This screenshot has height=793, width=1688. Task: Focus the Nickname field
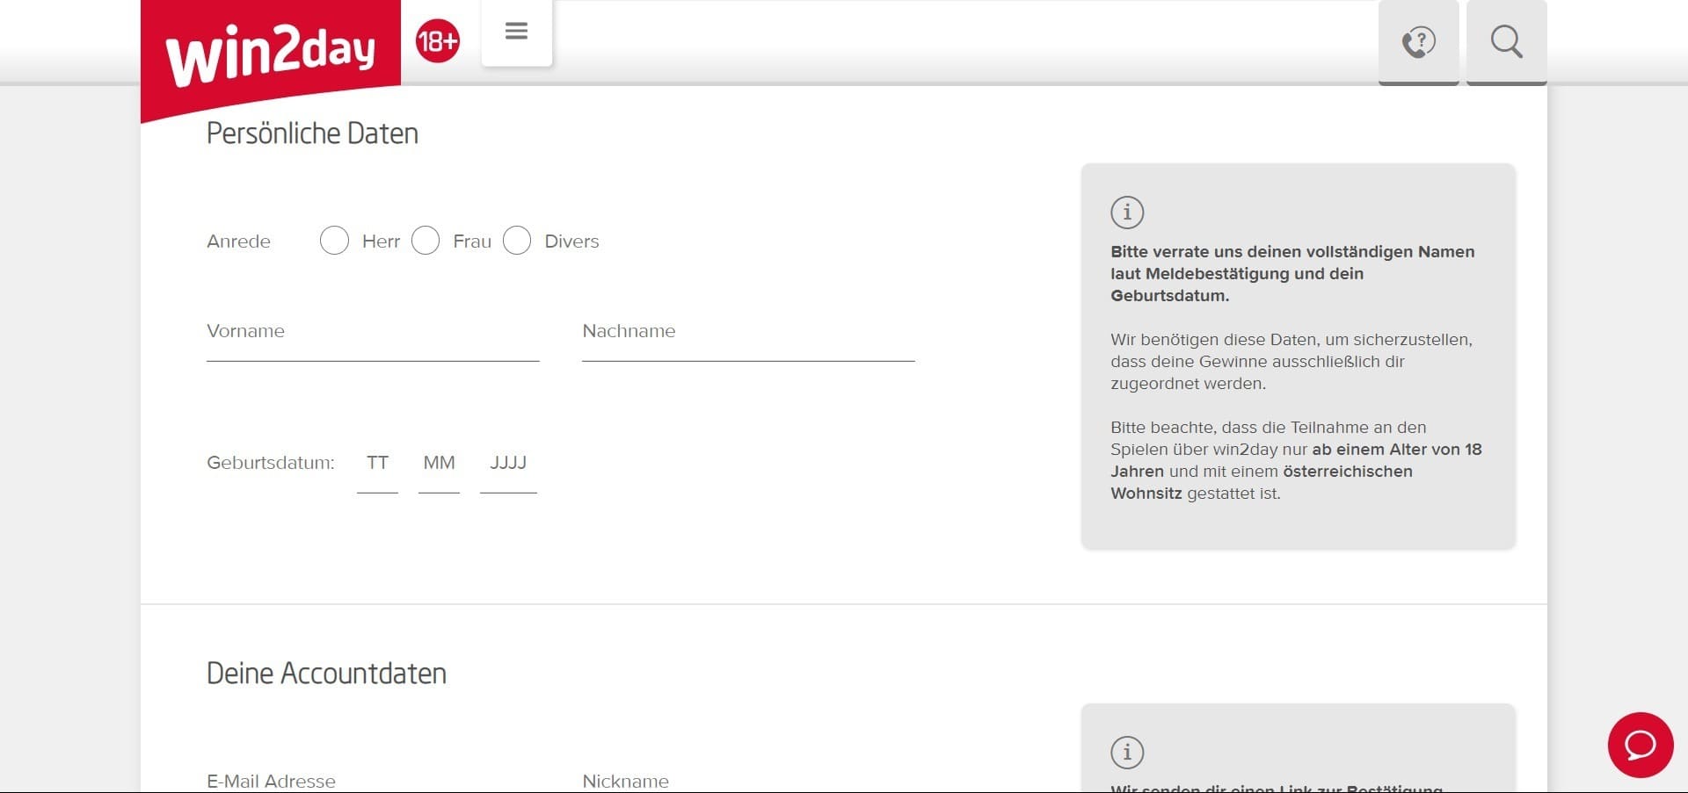pyautogui.click(x=748, y=781)
